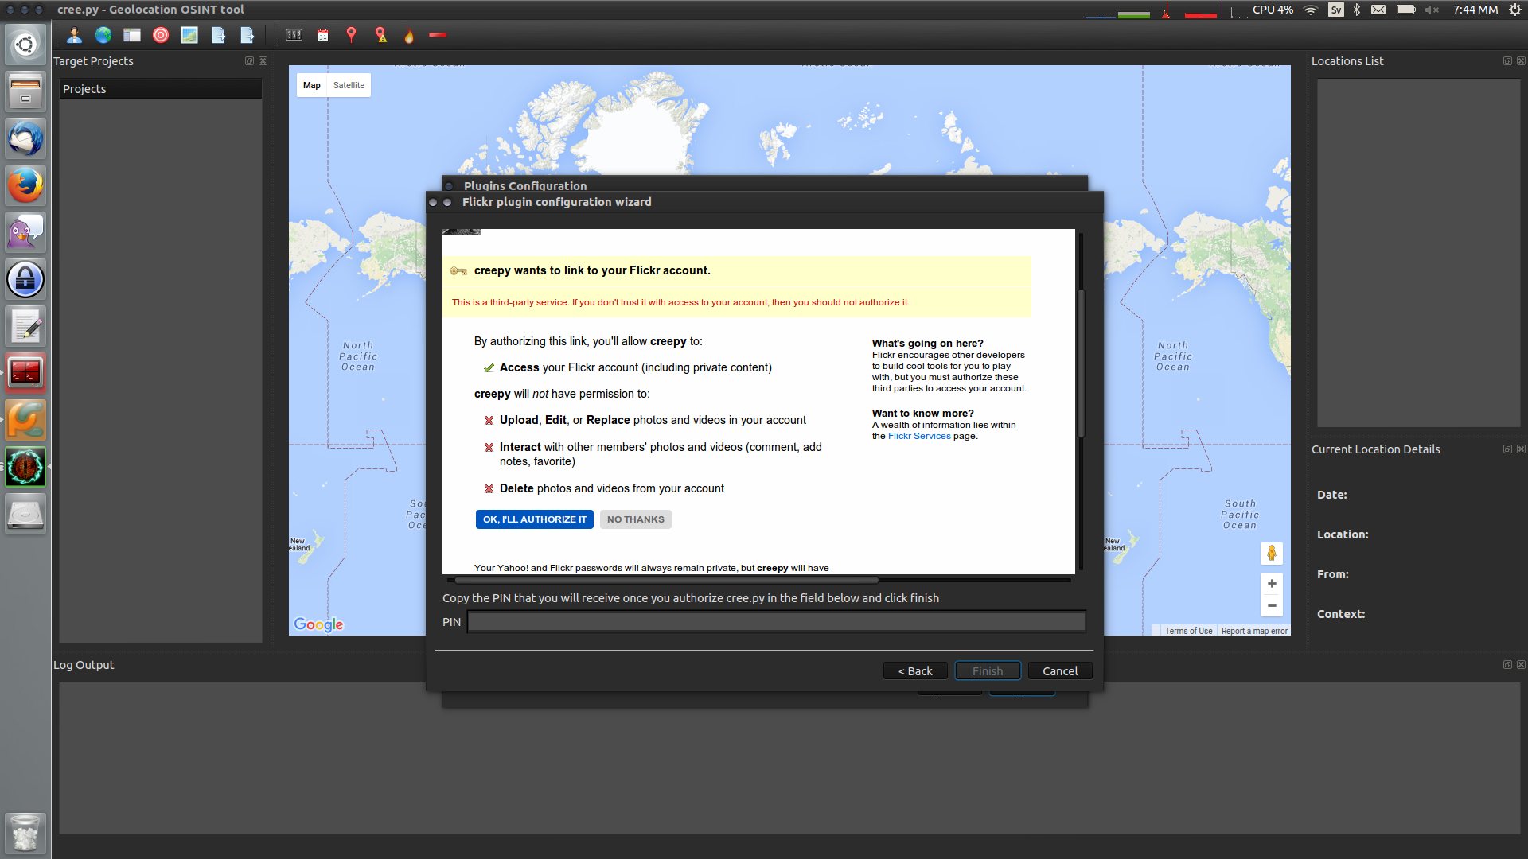This screenshot has height=859, width=1528.
Task: Float the Locations List panel
Action: point(1507,61)
